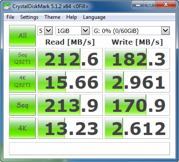Click the Write [MB/s] column header
Screen dimensions: 179x162
[137, 42]
